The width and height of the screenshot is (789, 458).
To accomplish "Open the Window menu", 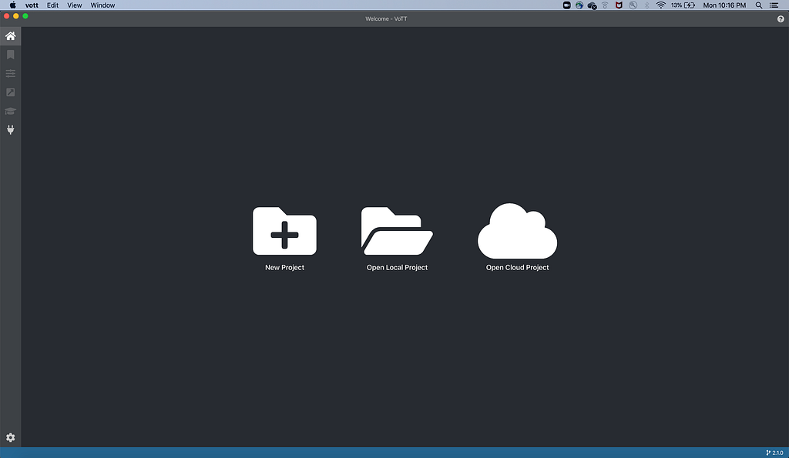I will click(x=102, y=5).
